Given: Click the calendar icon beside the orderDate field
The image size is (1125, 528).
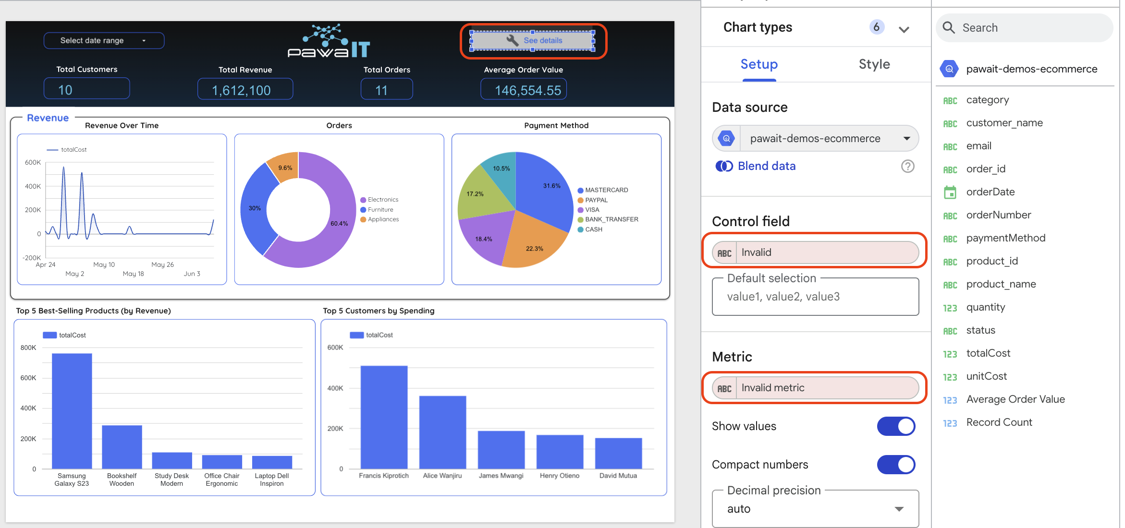Looking at the screenshot, I should click(950, 192).
